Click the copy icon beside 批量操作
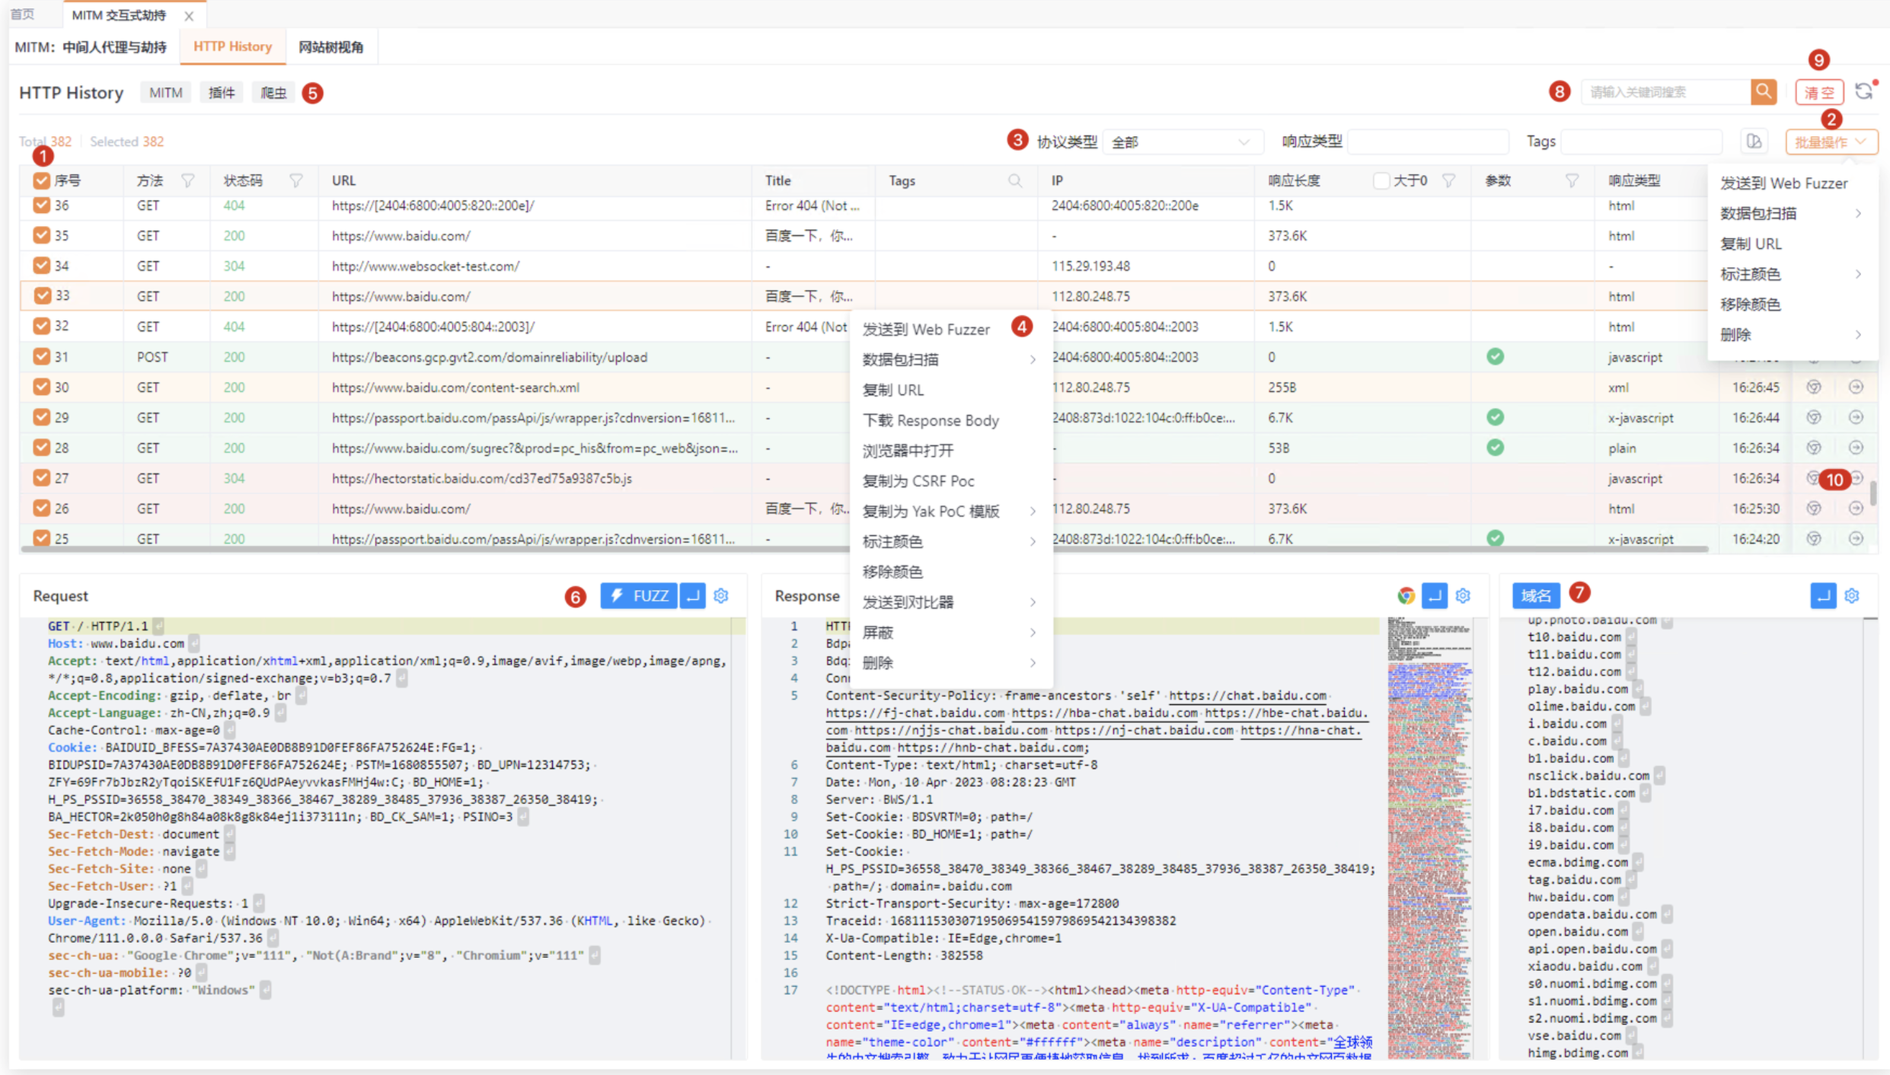The height and width of the screenshot is (1075, 1890). [x=1754, y=142]
